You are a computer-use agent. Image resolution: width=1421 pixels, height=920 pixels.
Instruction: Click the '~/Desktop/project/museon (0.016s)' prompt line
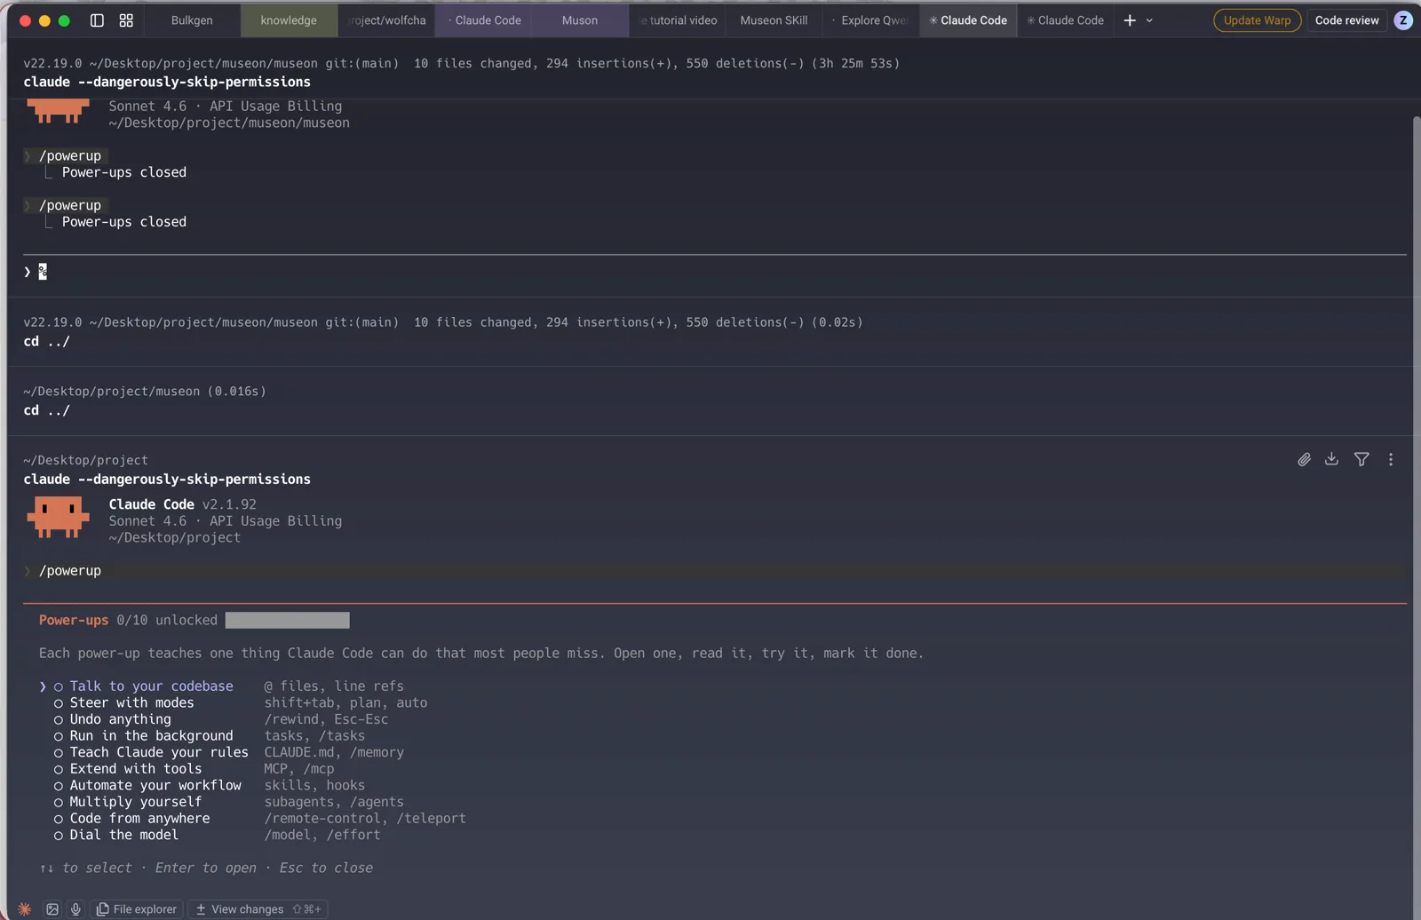click(145, 391)
